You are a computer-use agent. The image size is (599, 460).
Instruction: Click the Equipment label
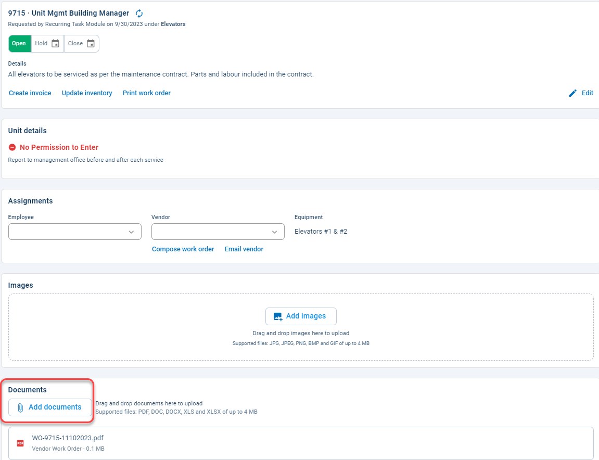309,217
